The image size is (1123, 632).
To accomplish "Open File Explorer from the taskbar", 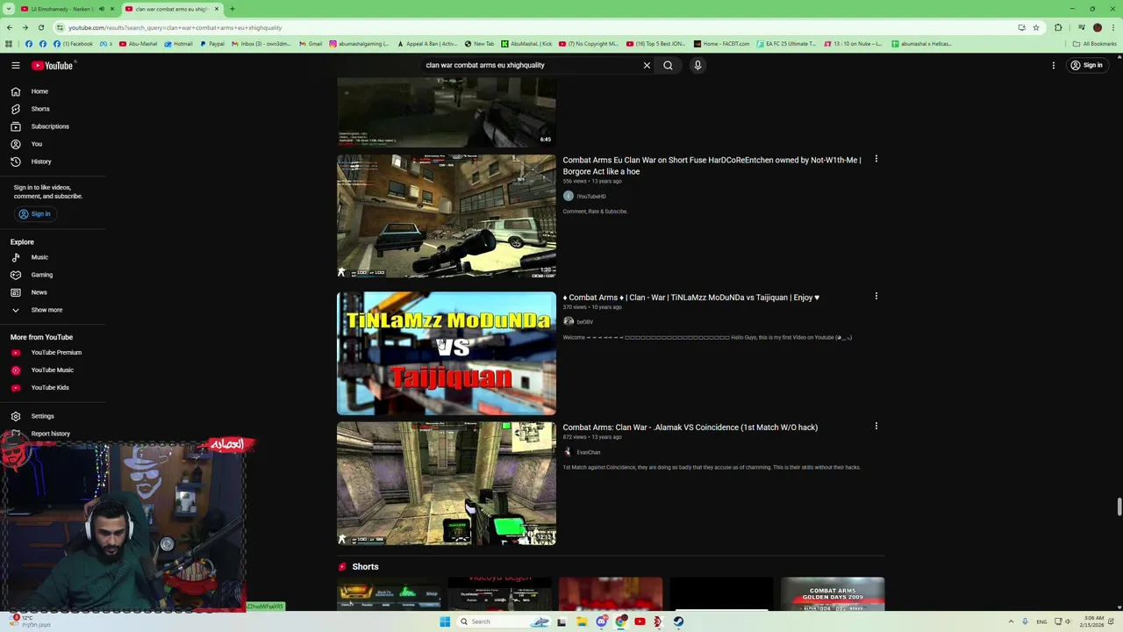I will [582, 621].
